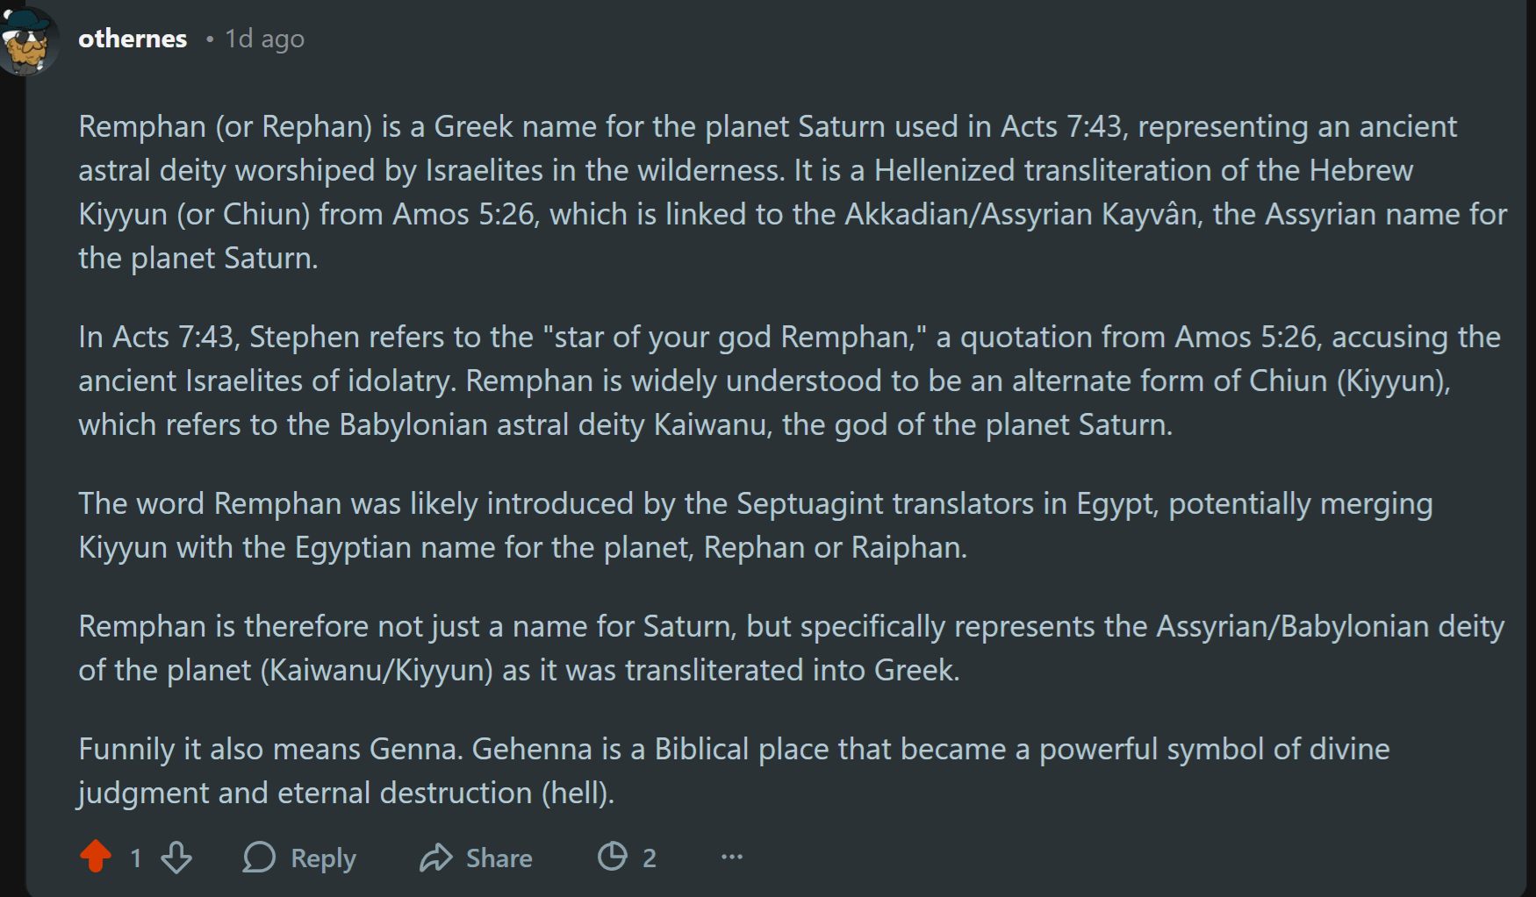This screenshot has height=897, width=1536.
Task: Click the award icon beside the count 2
Action: pos(613,856)
